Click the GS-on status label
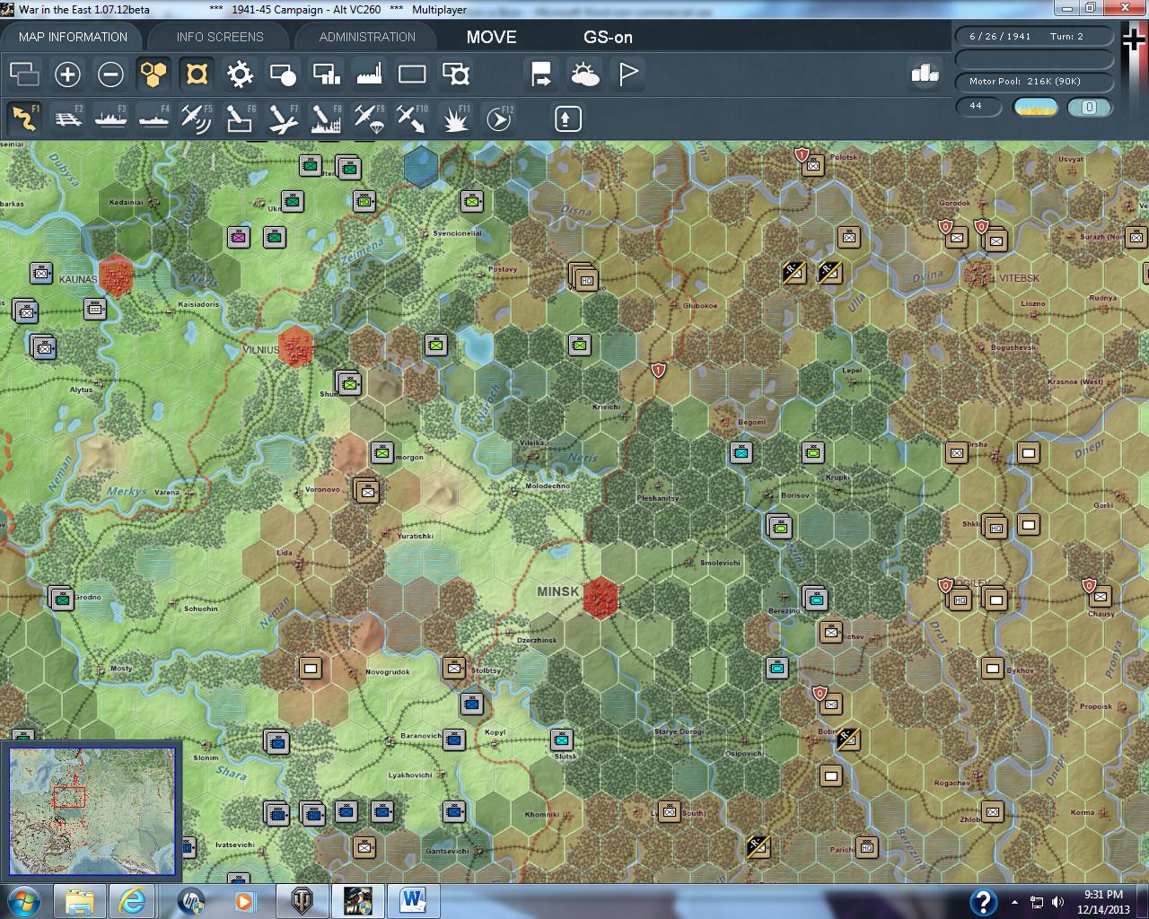 point(608,37)
